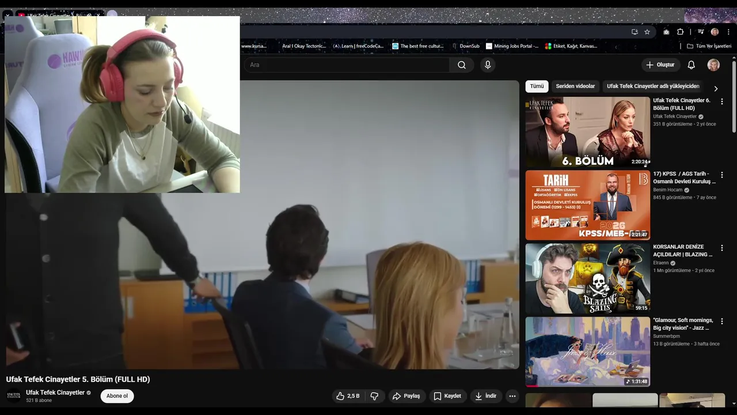Like the video with thumbs up

[x=348, y=396]
